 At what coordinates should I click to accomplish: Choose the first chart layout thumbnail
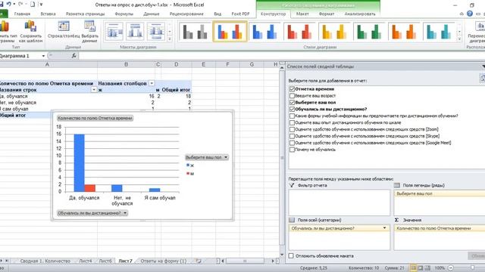tap(114, 31)
